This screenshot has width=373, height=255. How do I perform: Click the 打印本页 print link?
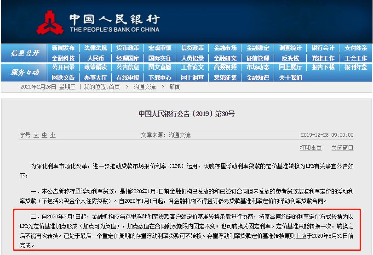(310, 148)
